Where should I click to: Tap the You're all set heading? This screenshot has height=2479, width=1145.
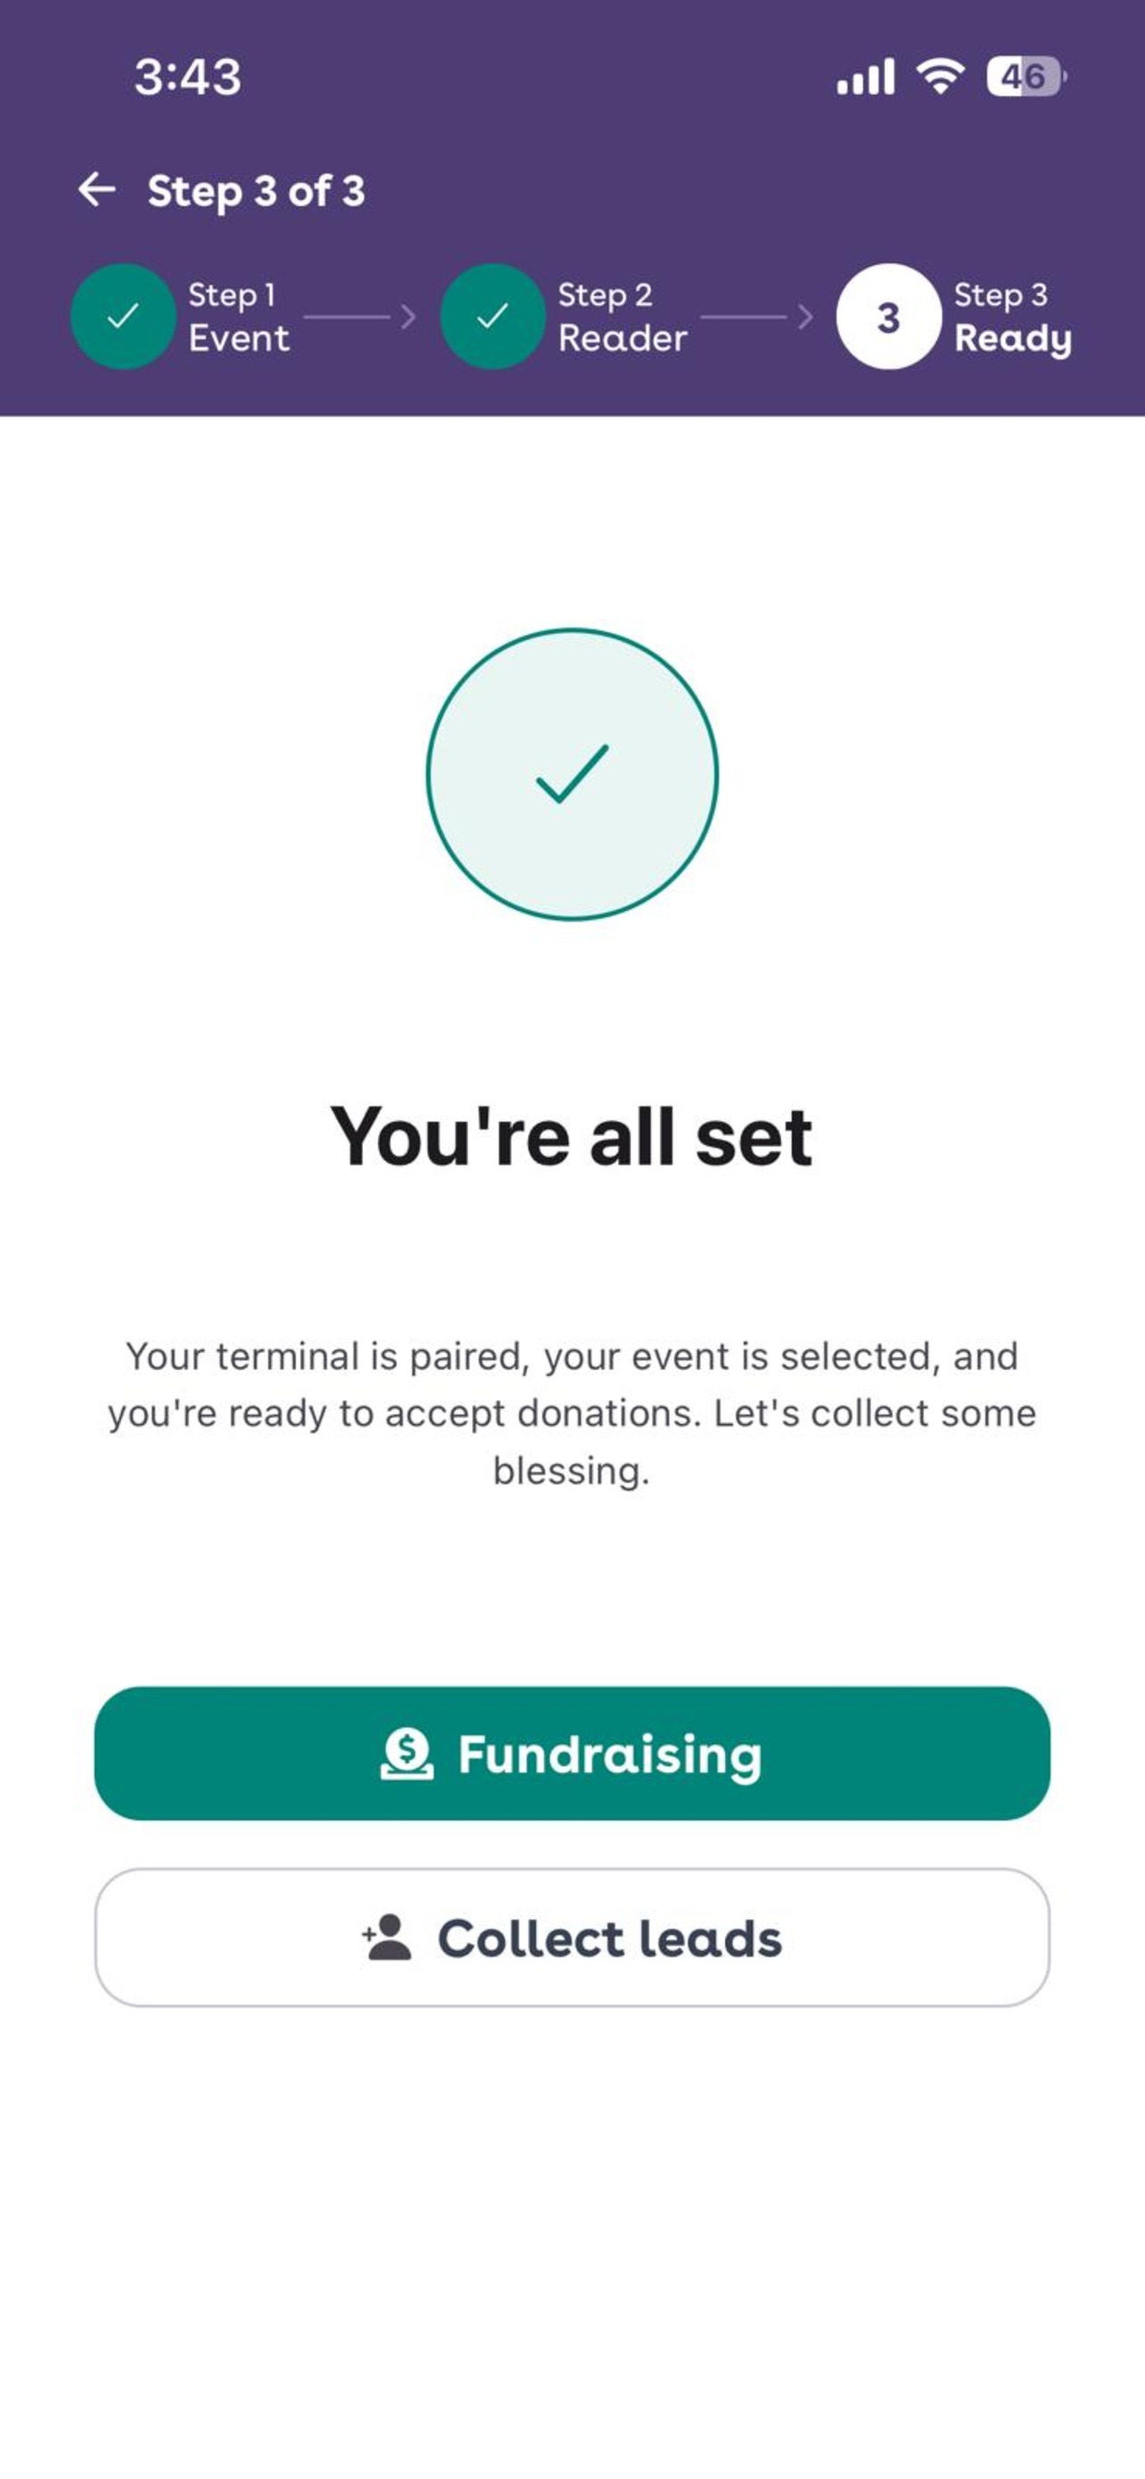(x=572, y=1137)
